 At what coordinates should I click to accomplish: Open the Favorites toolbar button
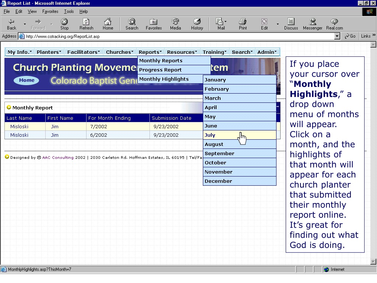(x=154, y=24)
